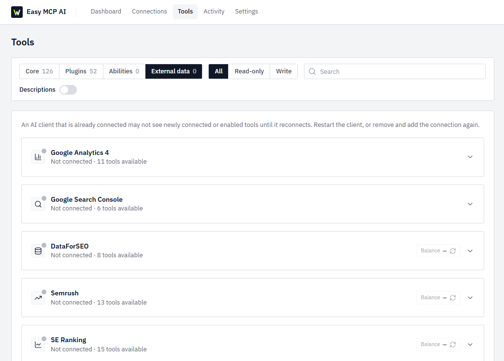Filter tools by All
504x361 pixels.
(218, 71)
